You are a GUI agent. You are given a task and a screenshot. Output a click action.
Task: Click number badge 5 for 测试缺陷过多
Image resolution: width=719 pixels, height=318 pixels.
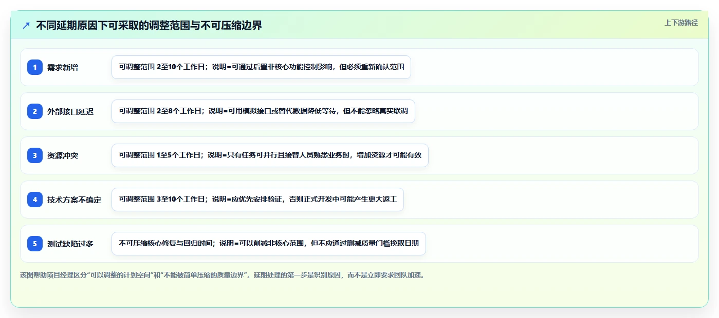point(35,244)
